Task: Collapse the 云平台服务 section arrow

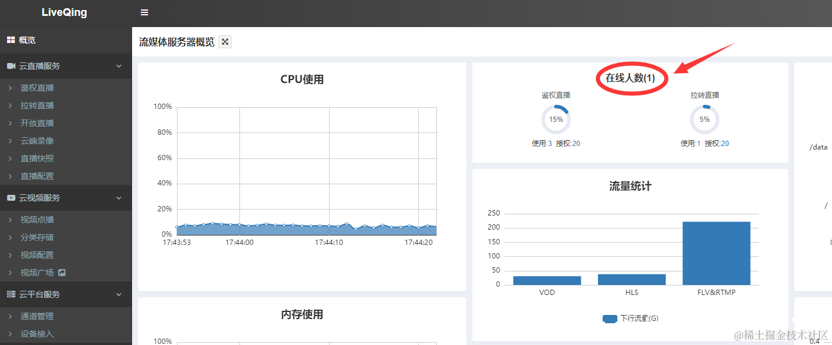Action: pos(119,294)
